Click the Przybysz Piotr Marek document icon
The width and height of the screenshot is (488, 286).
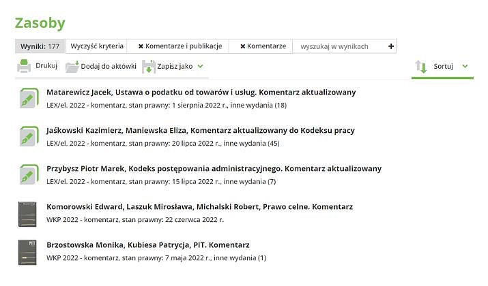point(27,175)
